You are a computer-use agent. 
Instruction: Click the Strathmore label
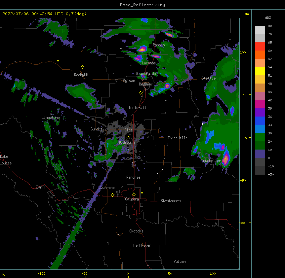tap(171, 201)
